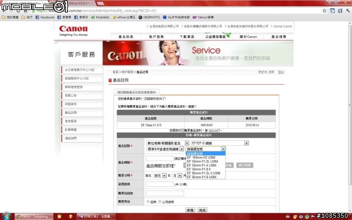Open the 客戶服務 navigation menu
This screenshot has width=352, height=220.
[x=156, y=37]
